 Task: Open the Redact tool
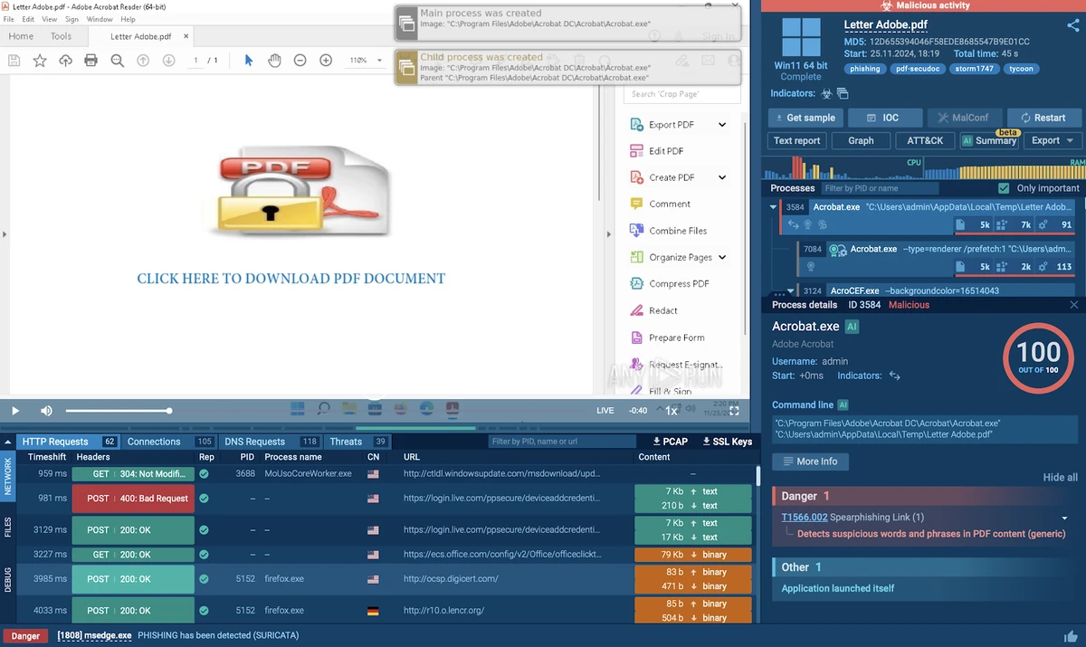point(663,310)
